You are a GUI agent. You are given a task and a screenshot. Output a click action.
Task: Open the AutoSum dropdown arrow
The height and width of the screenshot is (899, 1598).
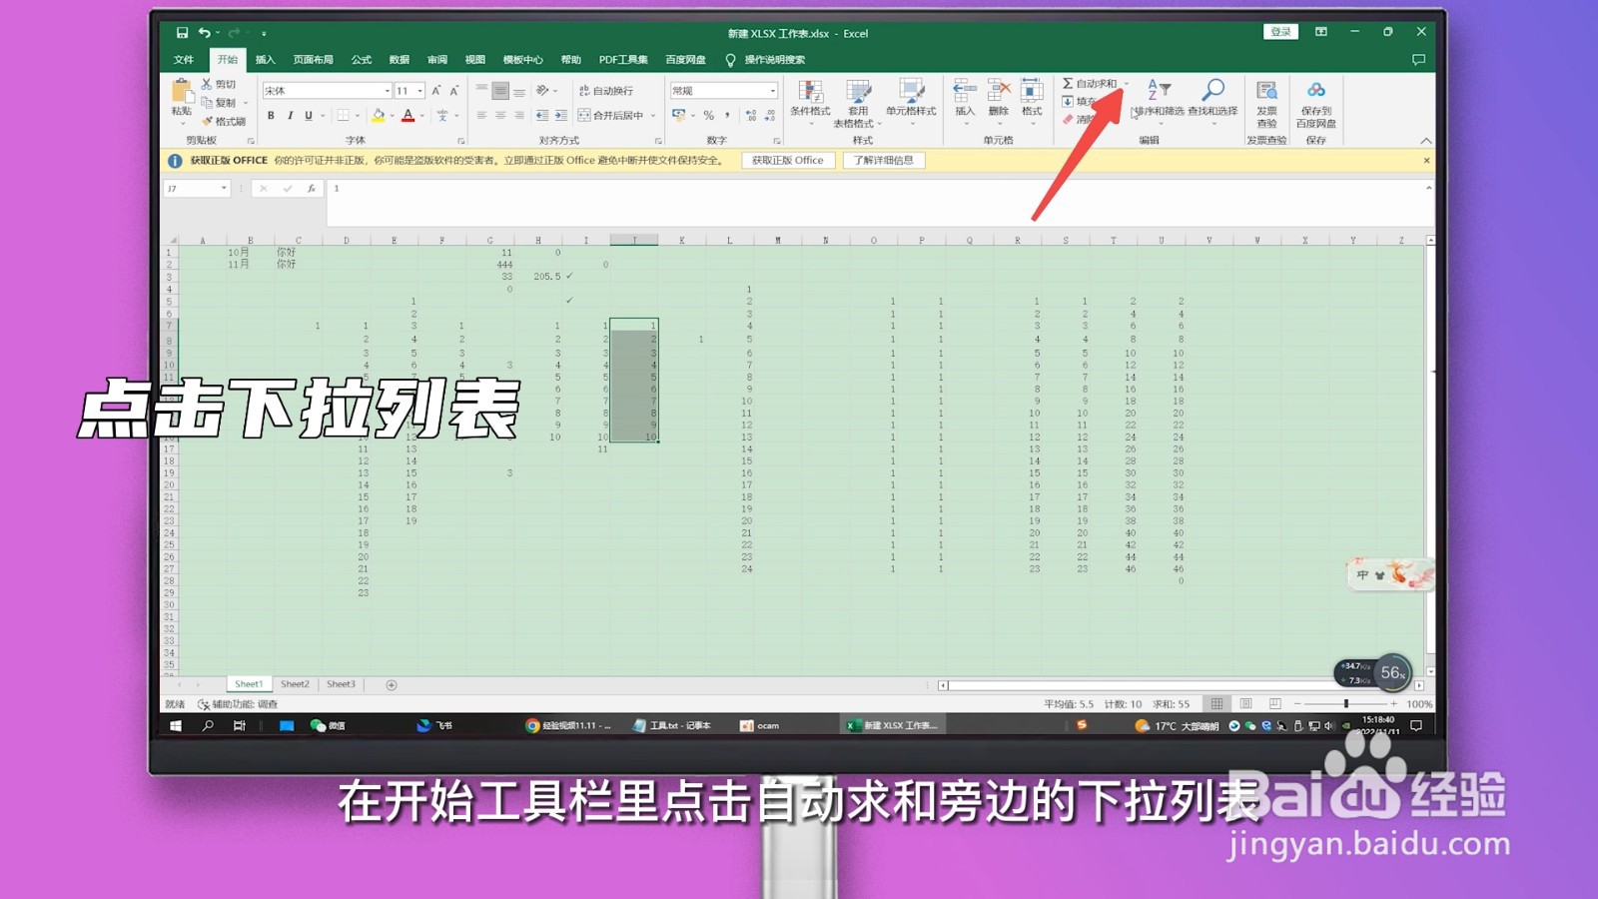(x=1127, y=83)
